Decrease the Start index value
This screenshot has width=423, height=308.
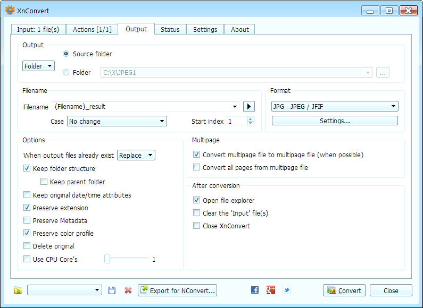tap(251, 123)
